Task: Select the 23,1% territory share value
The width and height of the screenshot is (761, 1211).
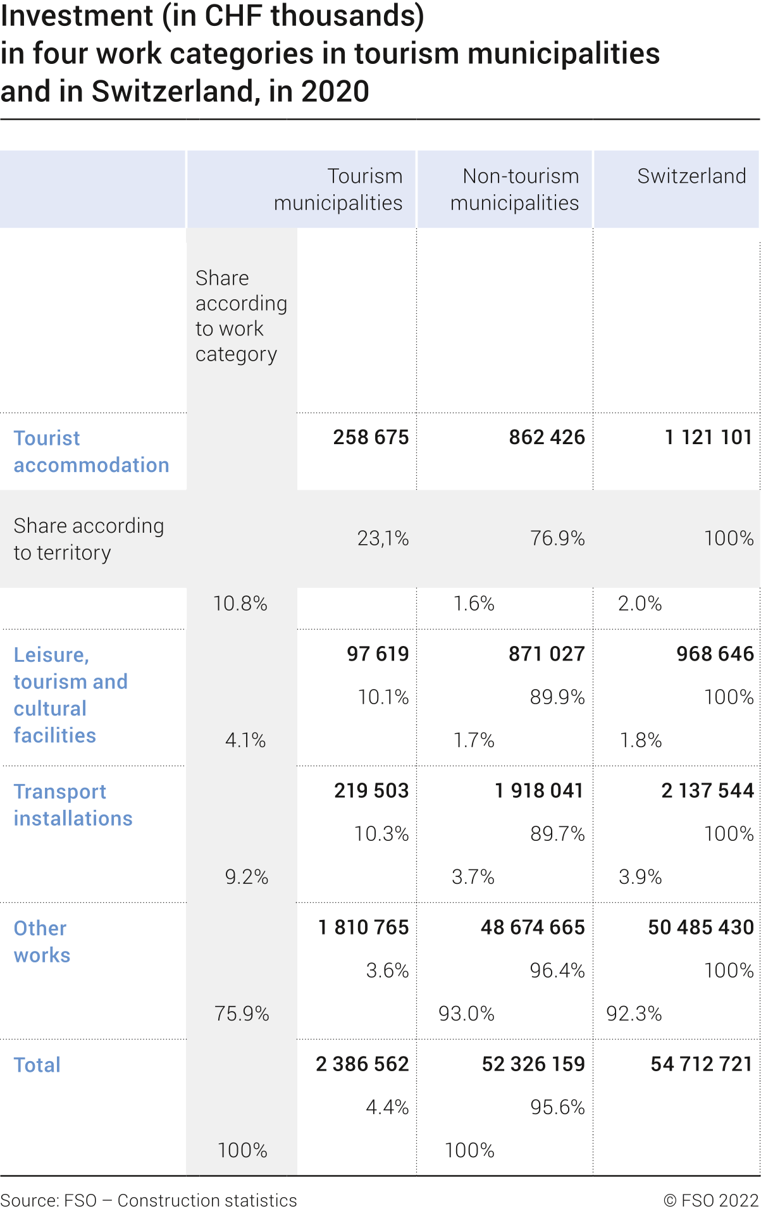Action: (x=383, y=538)
